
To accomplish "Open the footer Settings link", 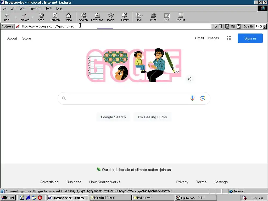I will [x=221, y=182].
